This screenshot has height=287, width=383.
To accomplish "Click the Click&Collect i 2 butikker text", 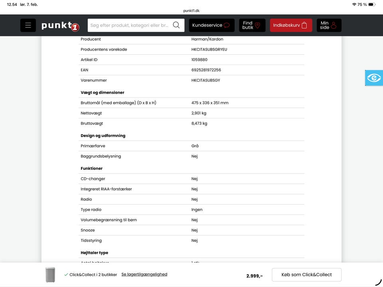I will (93, 275).
